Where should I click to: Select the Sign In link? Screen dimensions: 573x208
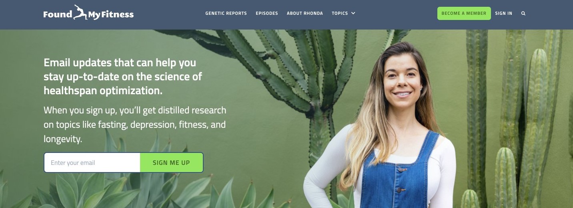tap(503, 13)
